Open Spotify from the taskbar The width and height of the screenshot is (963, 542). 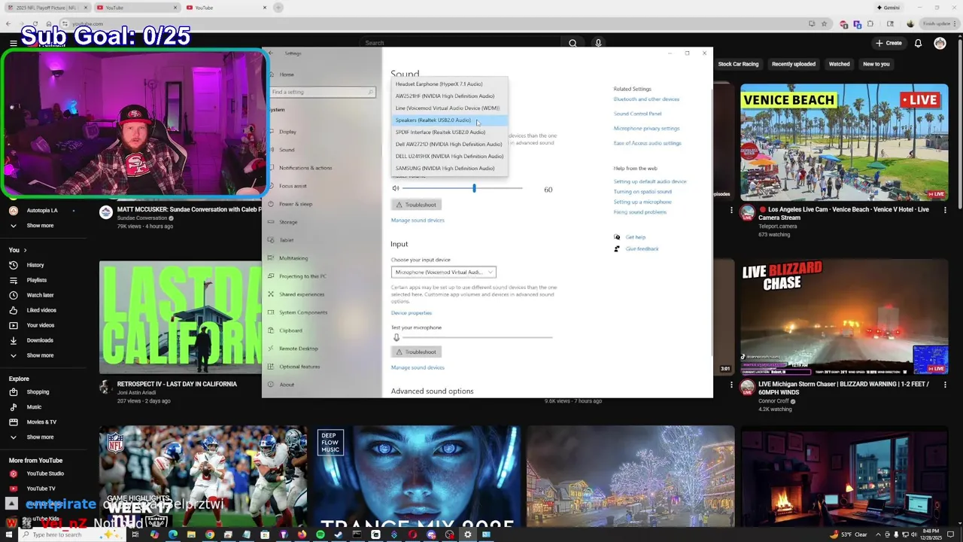click(x=320, y=534)
